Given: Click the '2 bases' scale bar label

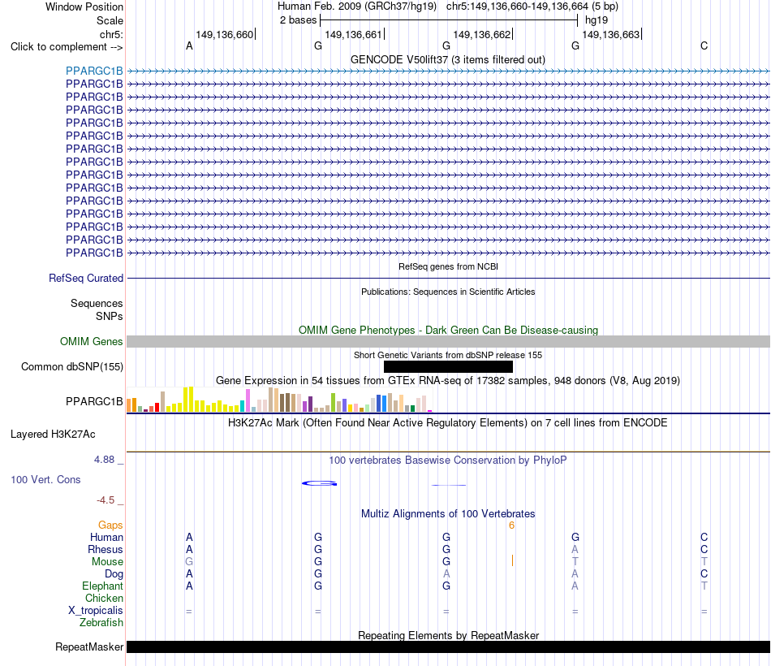Looking at the screenshot, I should coord(298,20).
